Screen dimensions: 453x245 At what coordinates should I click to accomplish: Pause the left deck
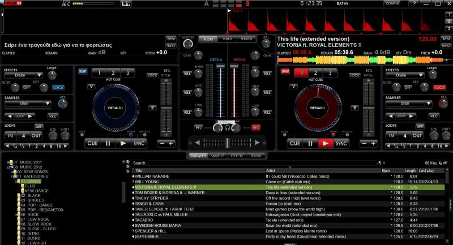pyautogui.click(x=108, y=143)
